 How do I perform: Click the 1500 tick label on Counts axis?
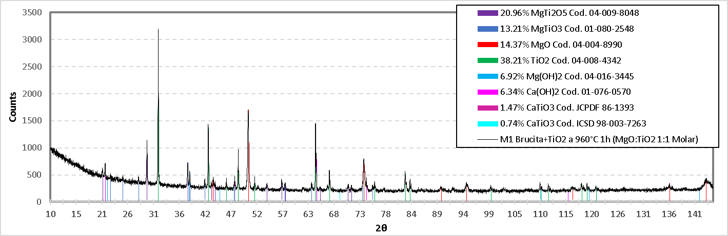32,121
